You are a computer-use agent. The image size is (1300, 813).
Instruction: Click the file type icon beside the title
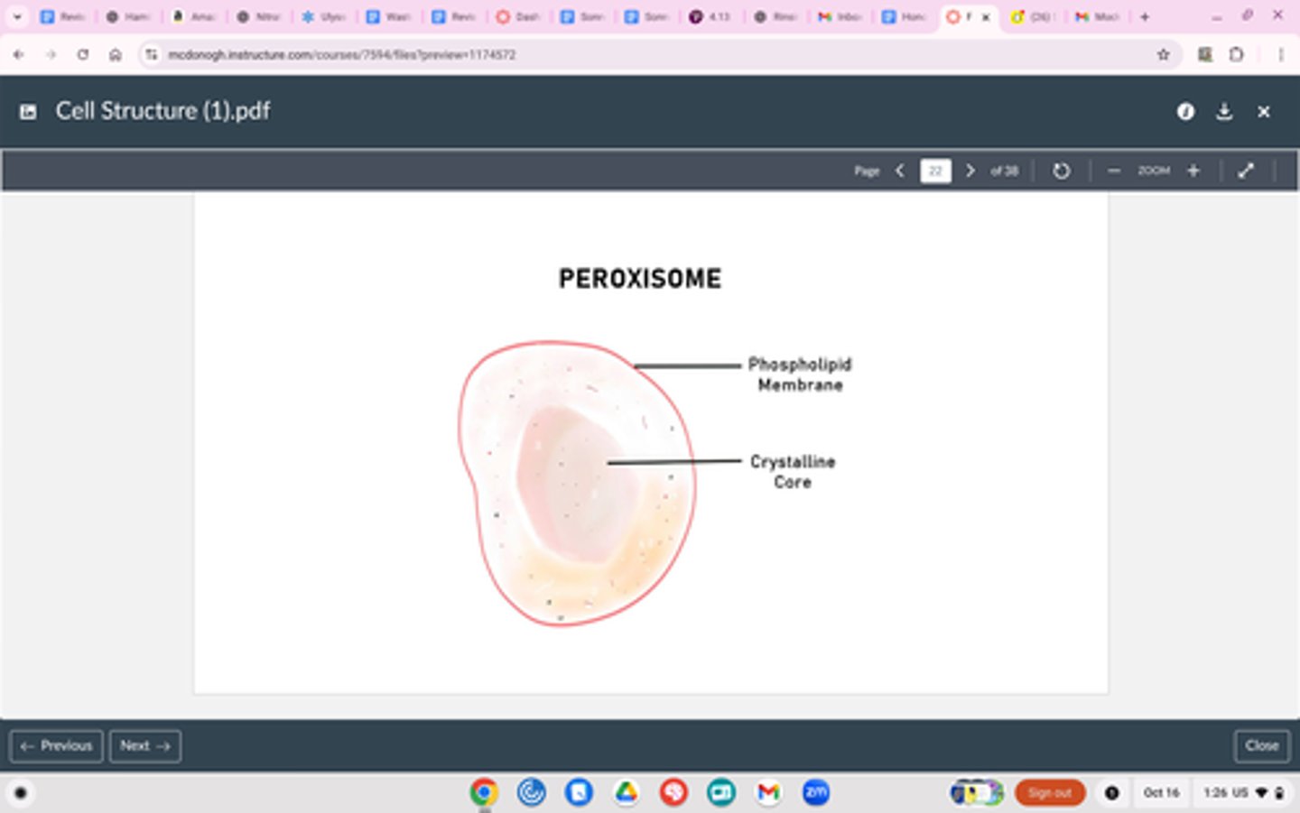point(28,112)
